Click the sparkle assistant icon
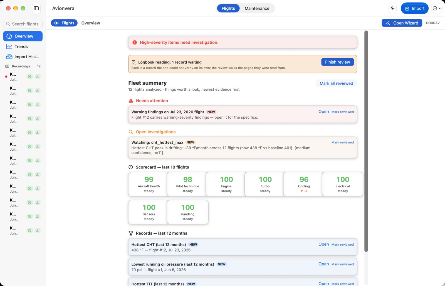 point(392,8)
